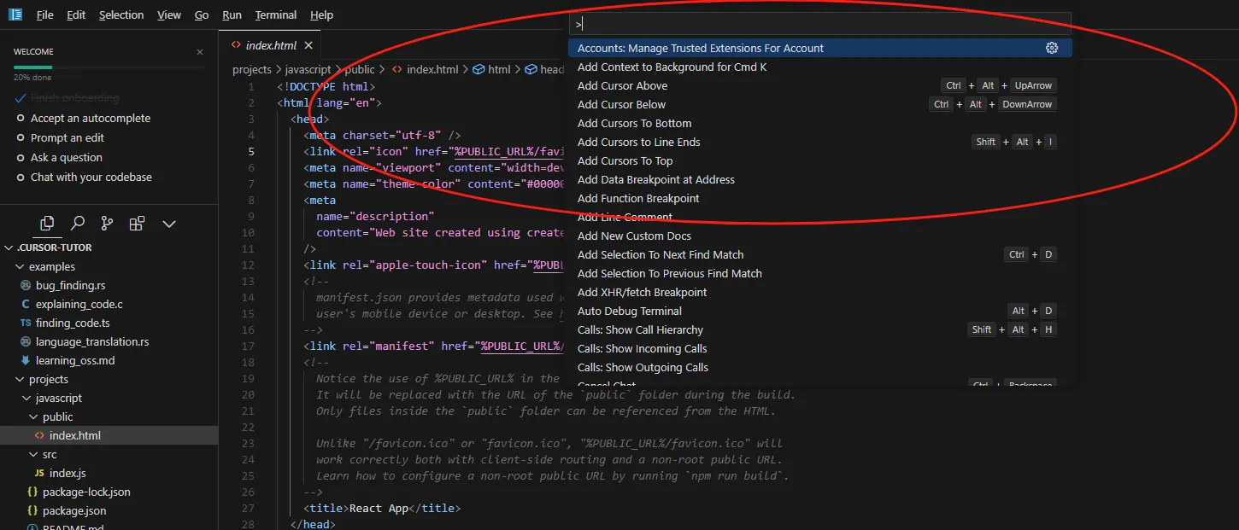Screen dimensions: 1239x530
Task: Collapse the examples folder
Action: (51, 267)
